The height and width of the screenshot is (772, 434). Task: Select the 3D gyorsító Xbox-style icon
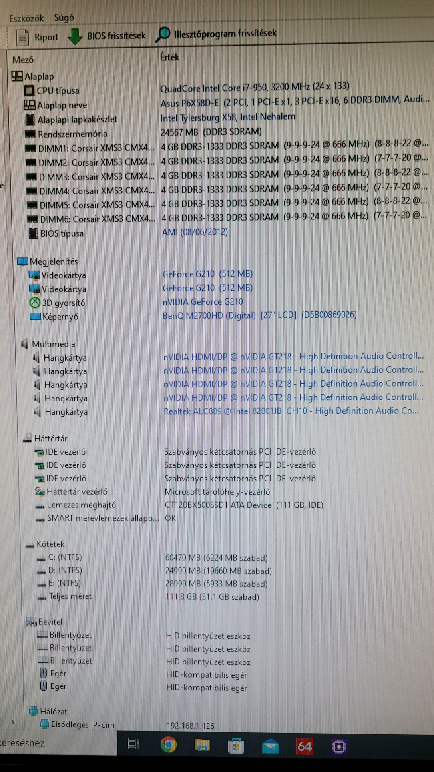click(35, 303)
